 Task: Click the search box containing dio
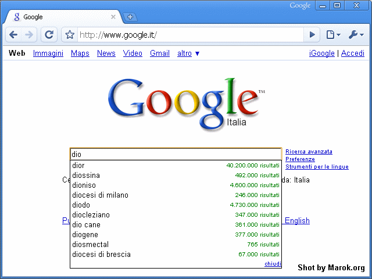click(176, 154)
